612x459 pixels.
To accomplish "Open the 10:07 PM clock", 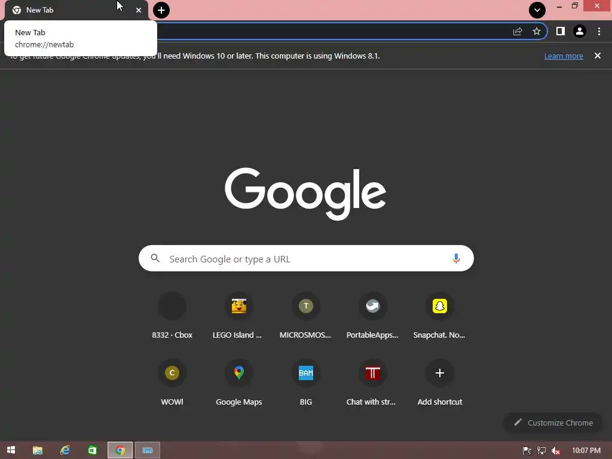I will coord(586,451).
